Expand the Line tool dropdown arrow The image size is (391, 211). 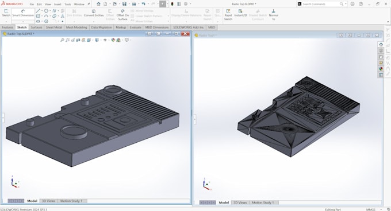coord(41,11)
